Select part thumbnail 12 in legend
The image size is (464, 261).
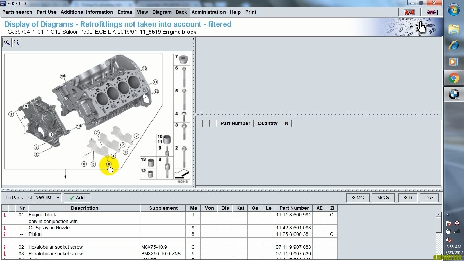(x=148, y=173)
